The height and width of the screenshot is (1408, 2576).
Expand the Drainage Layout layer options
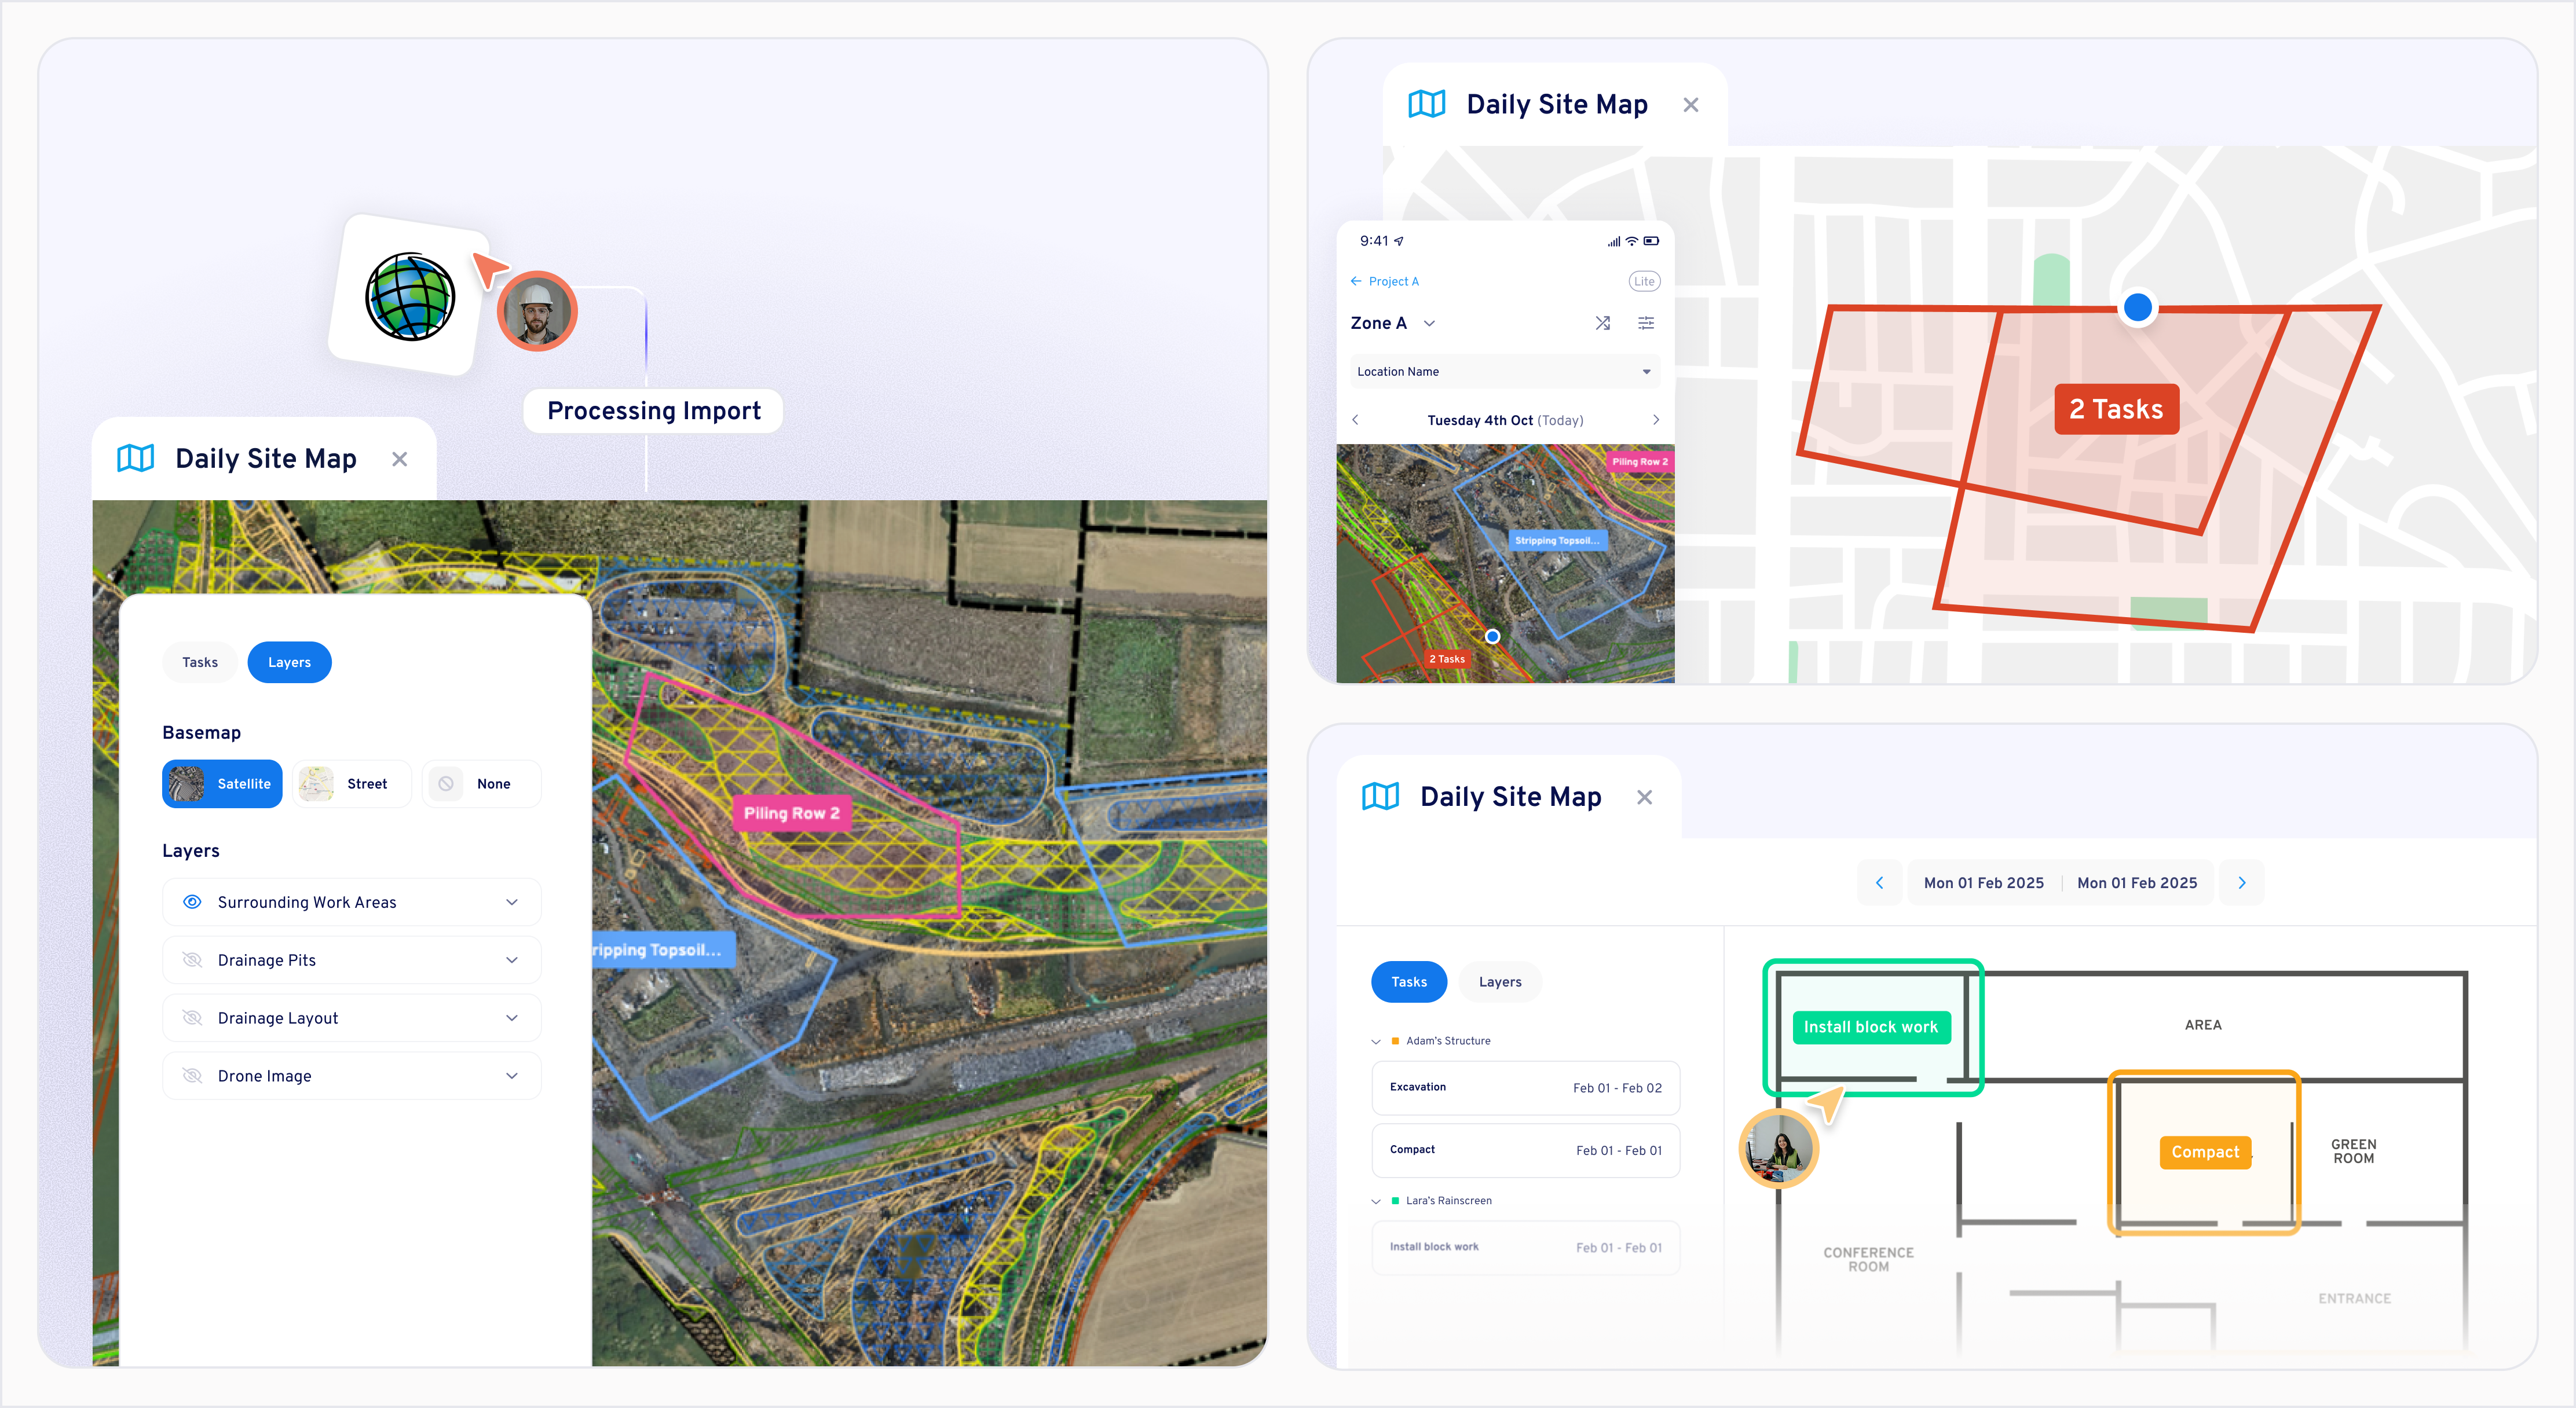click(512, 1018)
